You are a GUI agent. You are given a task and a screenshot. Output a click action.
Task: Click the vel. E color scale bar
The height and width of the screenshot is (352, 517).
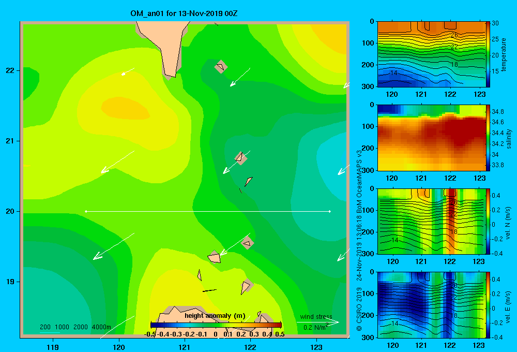click(x=488, y=305)
